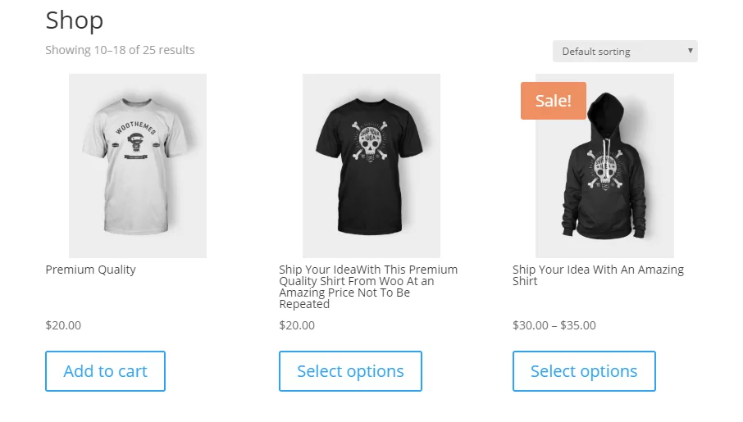This screenshot has height=422, width=743.
Task: Open the Default sorting dropdown
Action: tap(625, 51)
